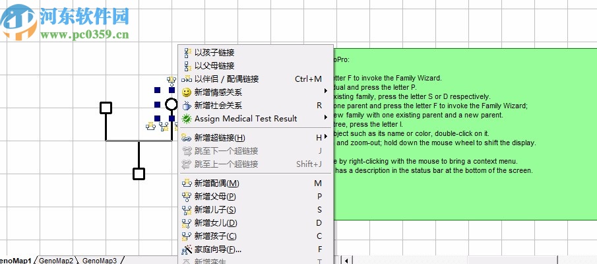Switch to the GenoMap1 tab

pyautogui.click(x=16, y=261)
